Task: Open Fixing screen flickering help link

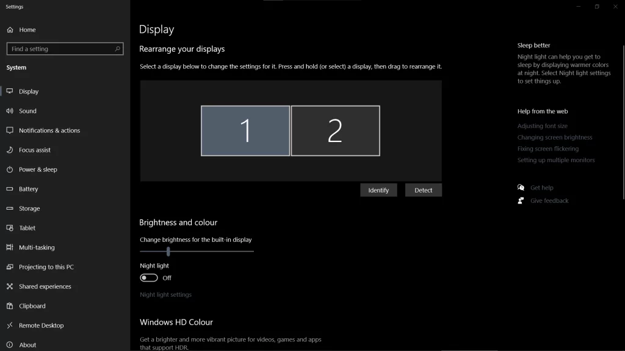Action: [548, 149]
